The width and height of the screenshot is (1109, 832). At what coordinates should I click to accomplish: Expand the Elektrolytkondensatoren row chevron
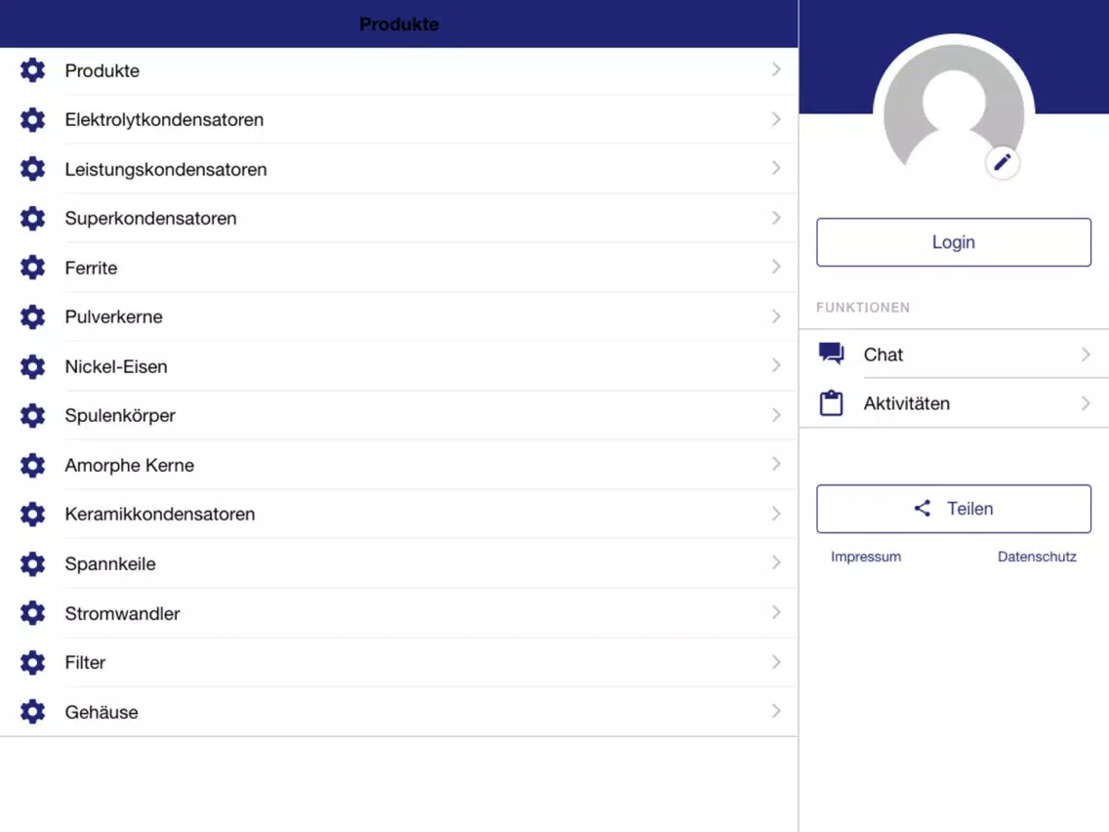(x=776, y=119)
